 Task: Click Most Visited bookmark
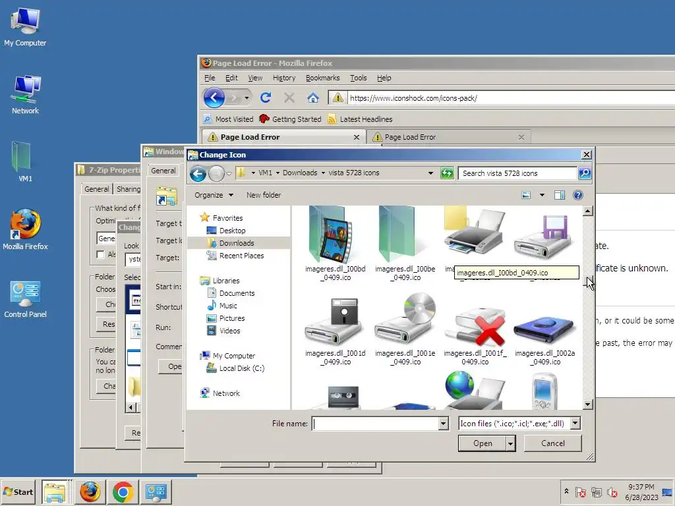pyautogui.click(x=229, y=119)
